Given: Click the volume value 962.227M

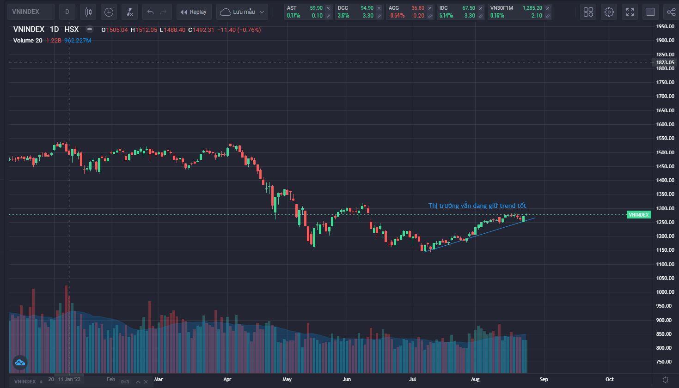Looking at the screenshot, I should [78, 41].
